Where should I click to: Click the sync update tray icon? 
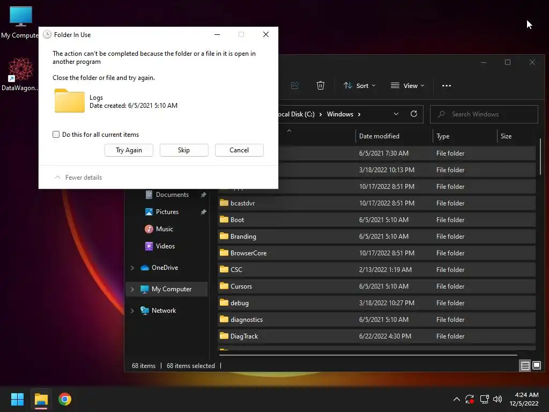click(470, 399)
